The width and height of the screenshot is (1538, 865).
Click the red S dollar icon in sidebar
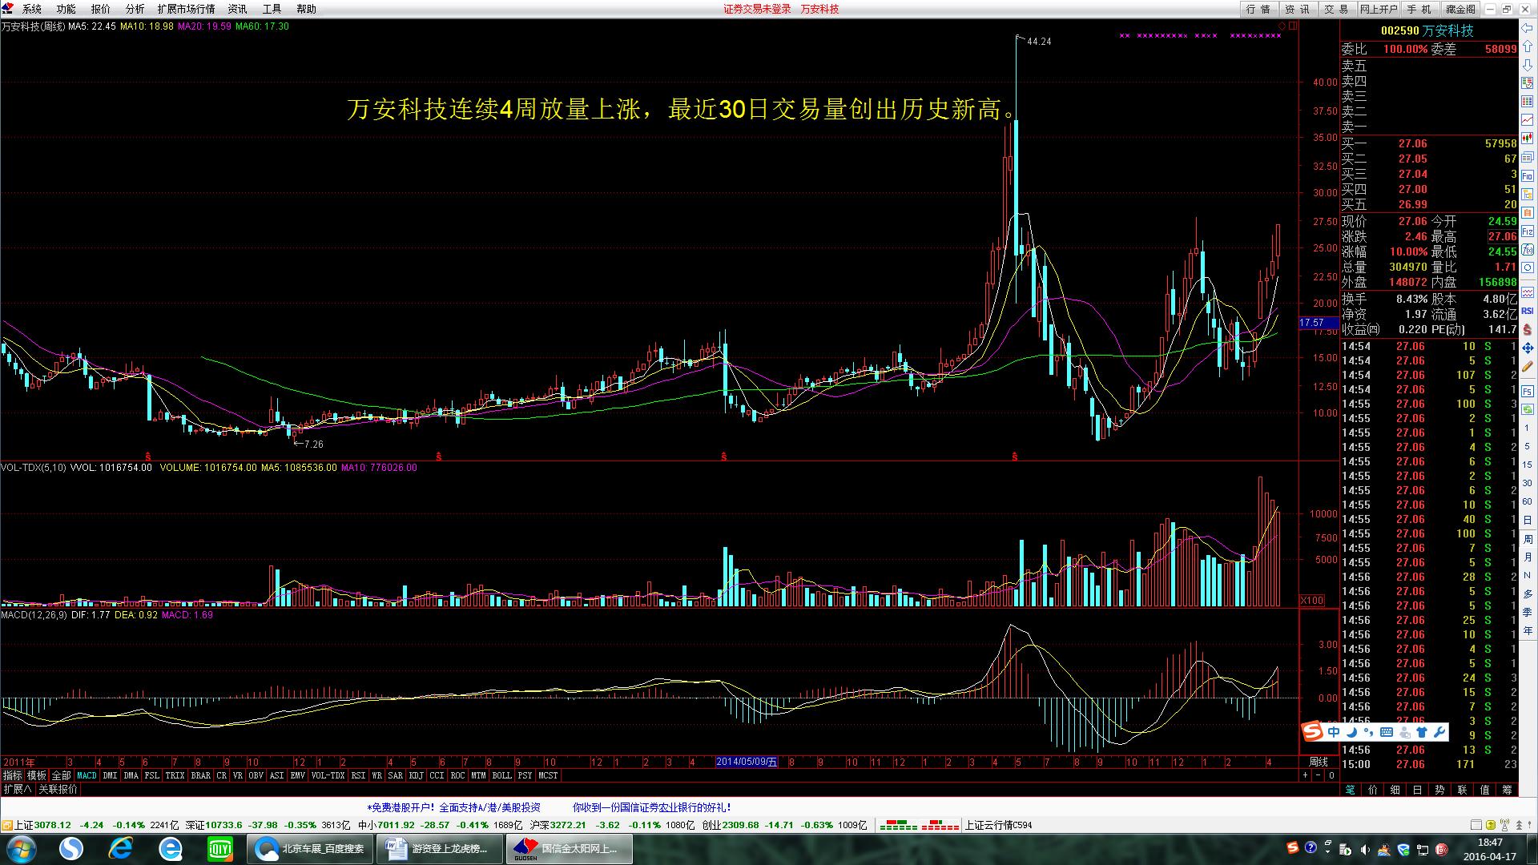coord(1528,329)
